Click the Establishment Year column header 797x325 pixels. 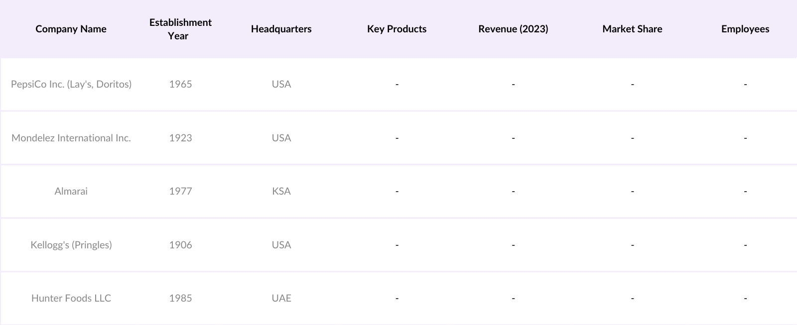(x=180, y=29)
